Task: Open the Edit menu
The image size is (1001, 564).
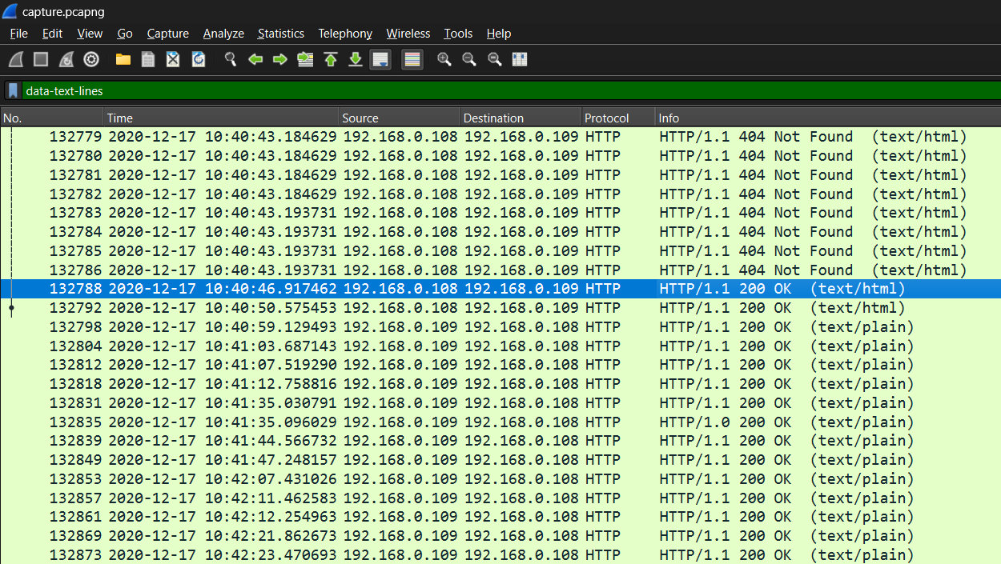Action: coord(52,34)
